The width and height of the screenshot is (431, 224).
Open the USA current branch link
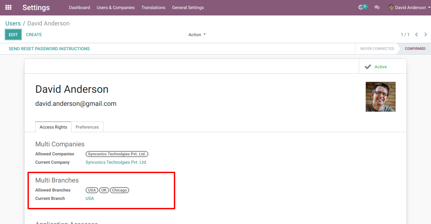tap(90, 198)
